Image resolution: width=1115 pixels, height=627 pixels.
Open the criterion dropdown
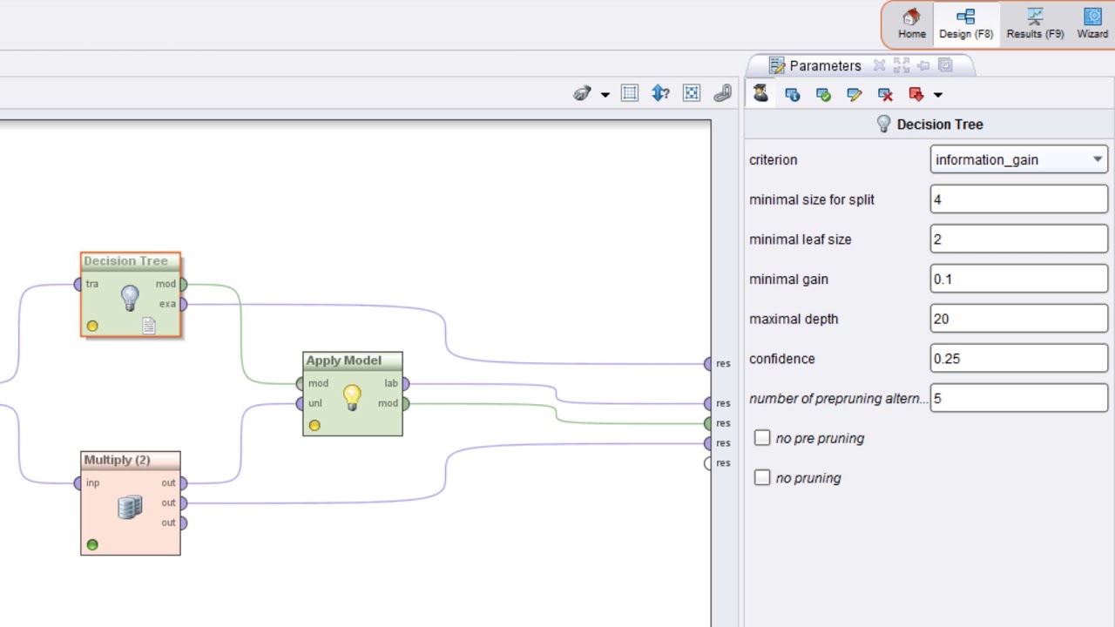click(x=1019, y=159)
